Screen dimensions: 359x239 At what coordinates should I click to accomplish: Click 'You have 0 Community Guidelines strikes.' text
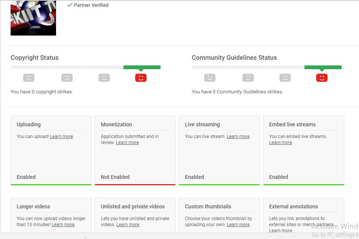pos(237,92)
